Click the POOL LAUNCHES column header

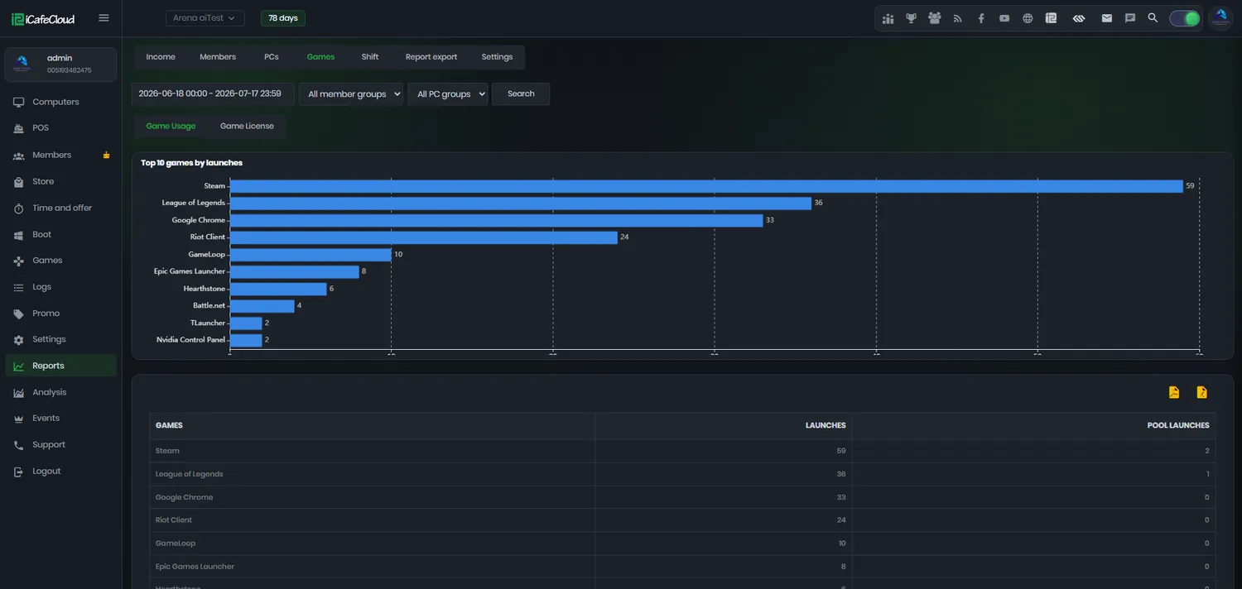point(1034,425)
